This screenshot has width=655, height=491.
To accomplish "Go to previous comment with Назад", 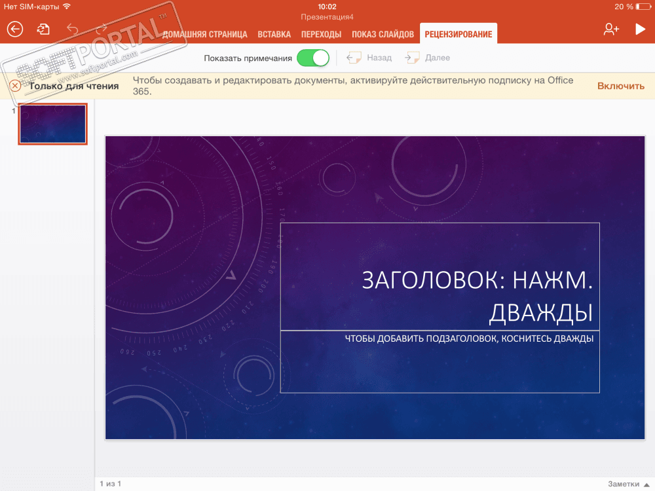I will pyautogui.click(x=369, y=58).
